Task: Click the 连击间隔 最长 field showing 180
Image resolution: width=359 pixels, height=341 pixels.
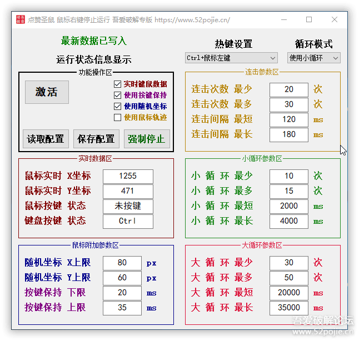Action: tap(289, 134)
